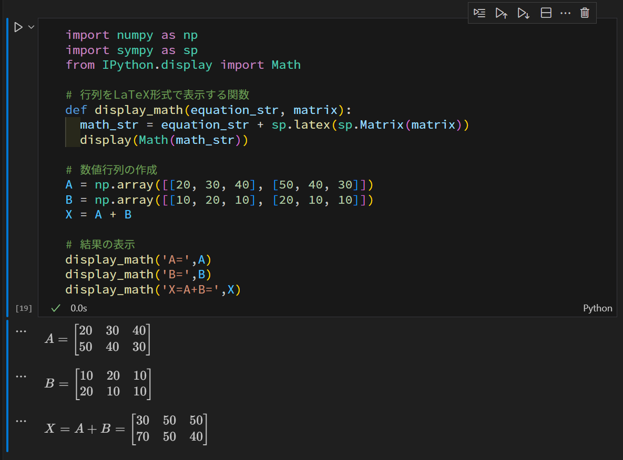Open the dropdown arrow beside the run button

click(x=31, y=27)
